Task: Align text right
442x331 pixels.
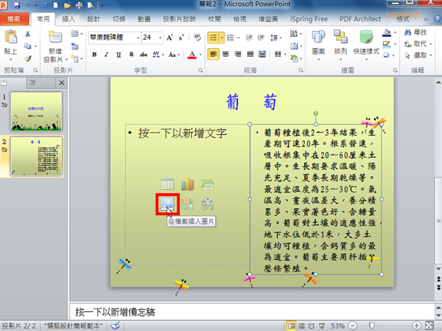Action: click(x=238, y=54)
